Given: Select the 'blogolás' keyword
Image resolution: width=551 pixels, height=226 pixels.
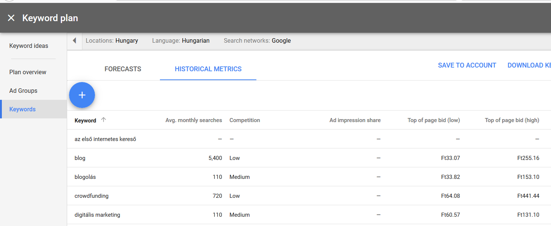Looking at the screenshot, I should coord(85,177).
